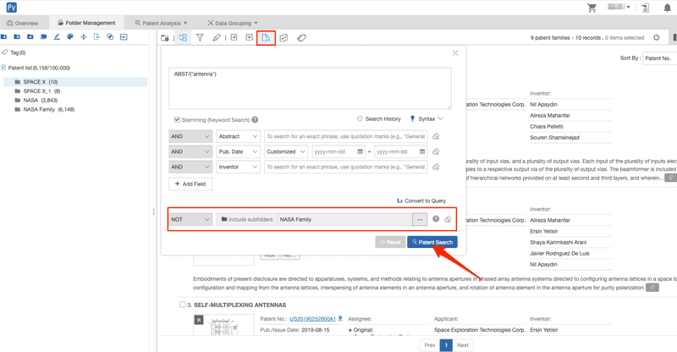
Task: Click the refresh document toolbar icon
Action: pyautogui.click(x=283, y=38)
